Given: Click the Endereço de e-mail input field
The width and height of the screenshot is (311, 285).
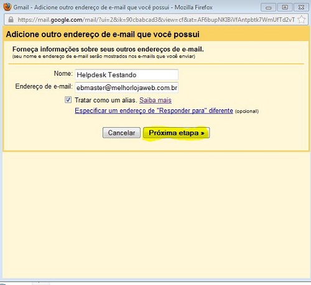Looking at the screenshot, I should pos(126,88).
